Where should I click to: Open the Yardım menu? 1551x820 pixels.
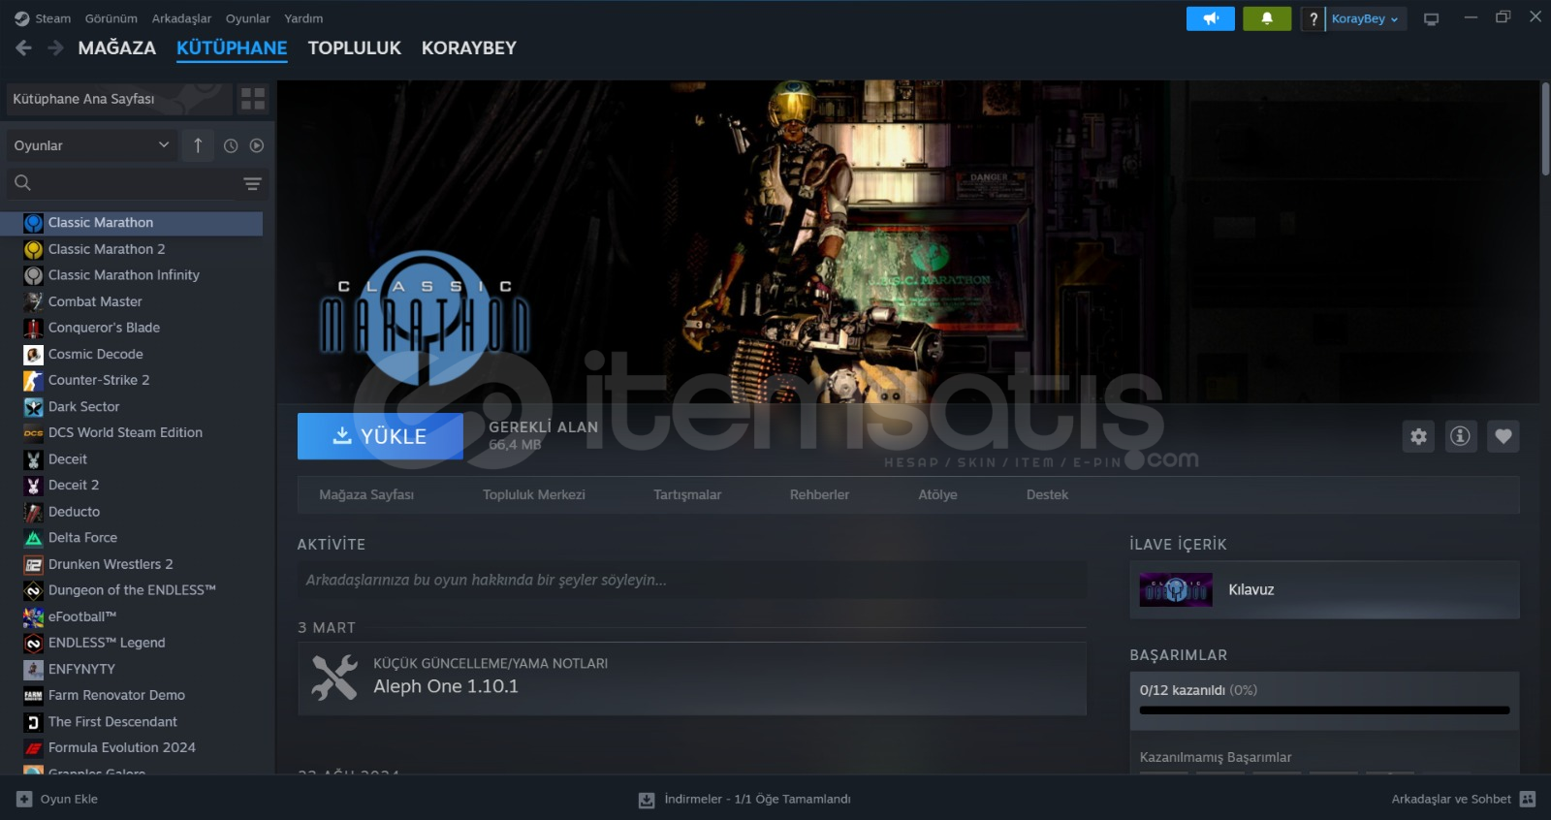[303, 18]
